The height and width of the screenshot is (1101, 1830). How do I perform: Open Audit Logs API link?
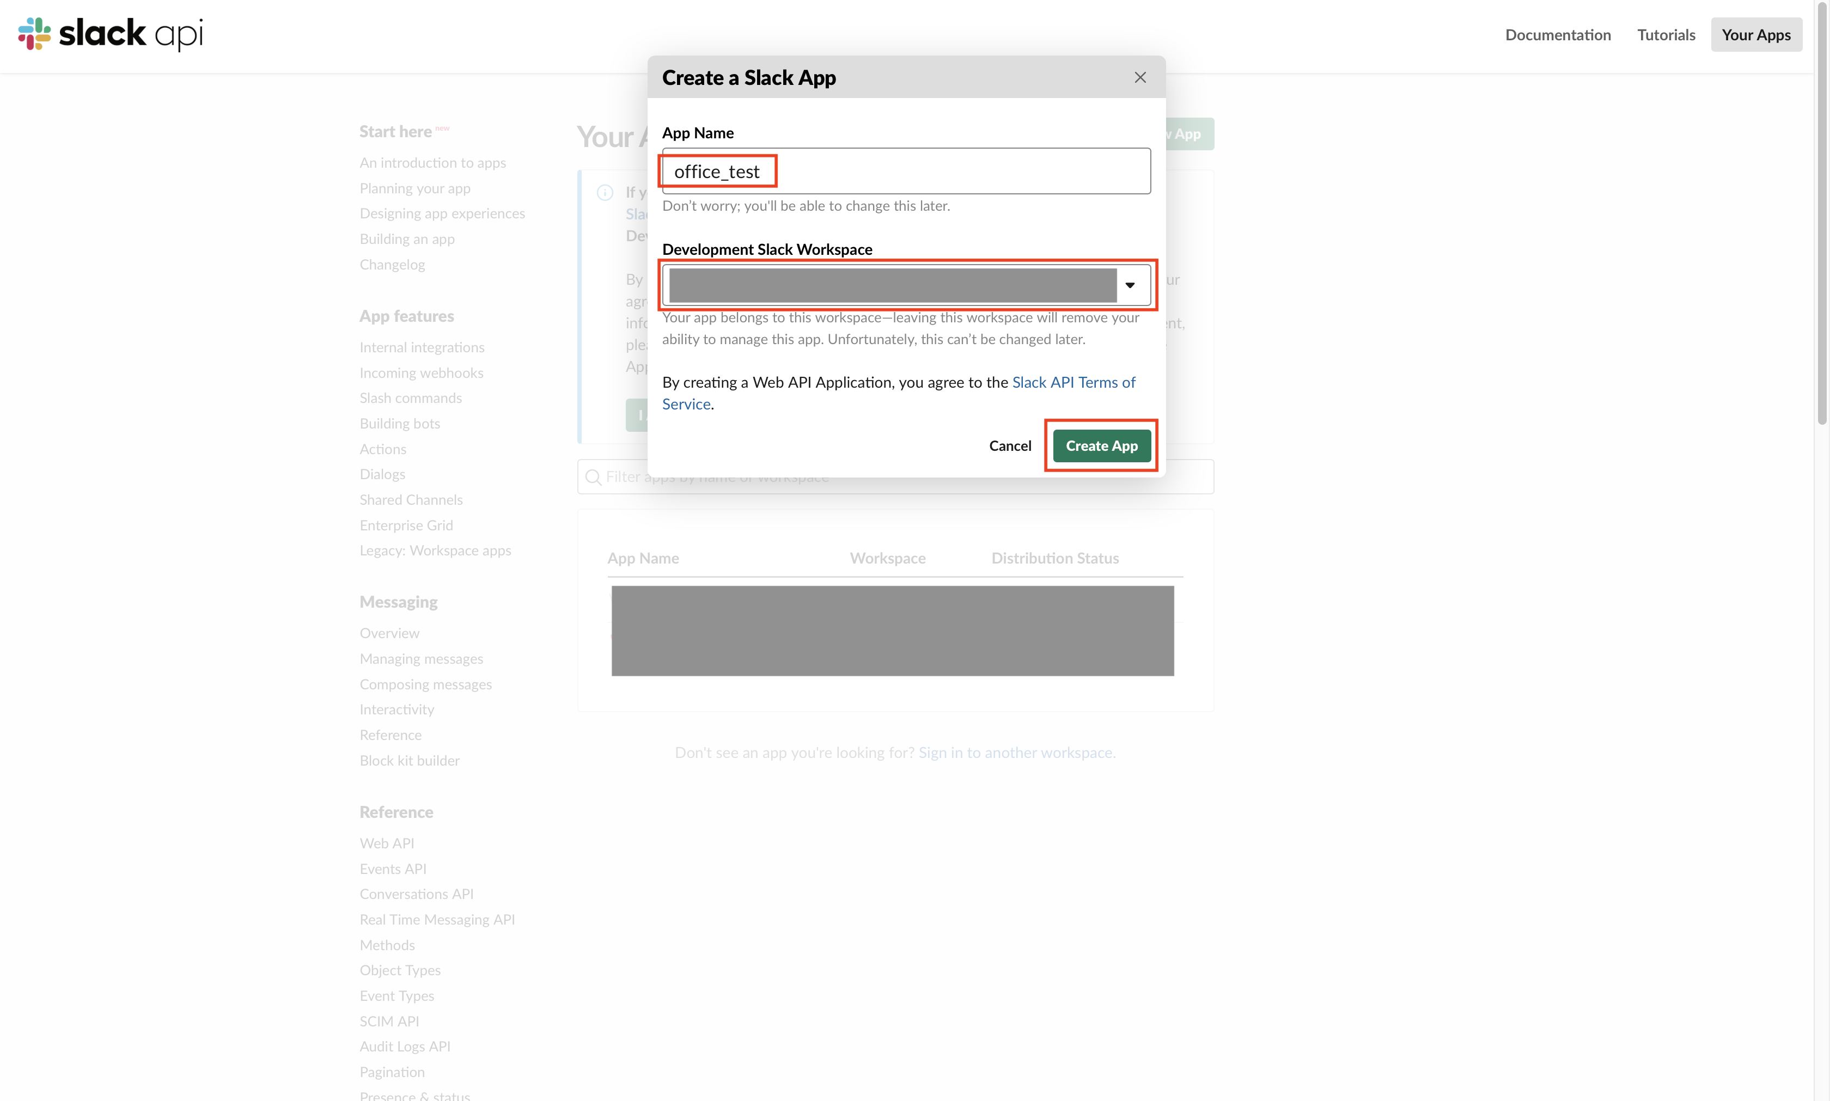tap(405, 1047)
